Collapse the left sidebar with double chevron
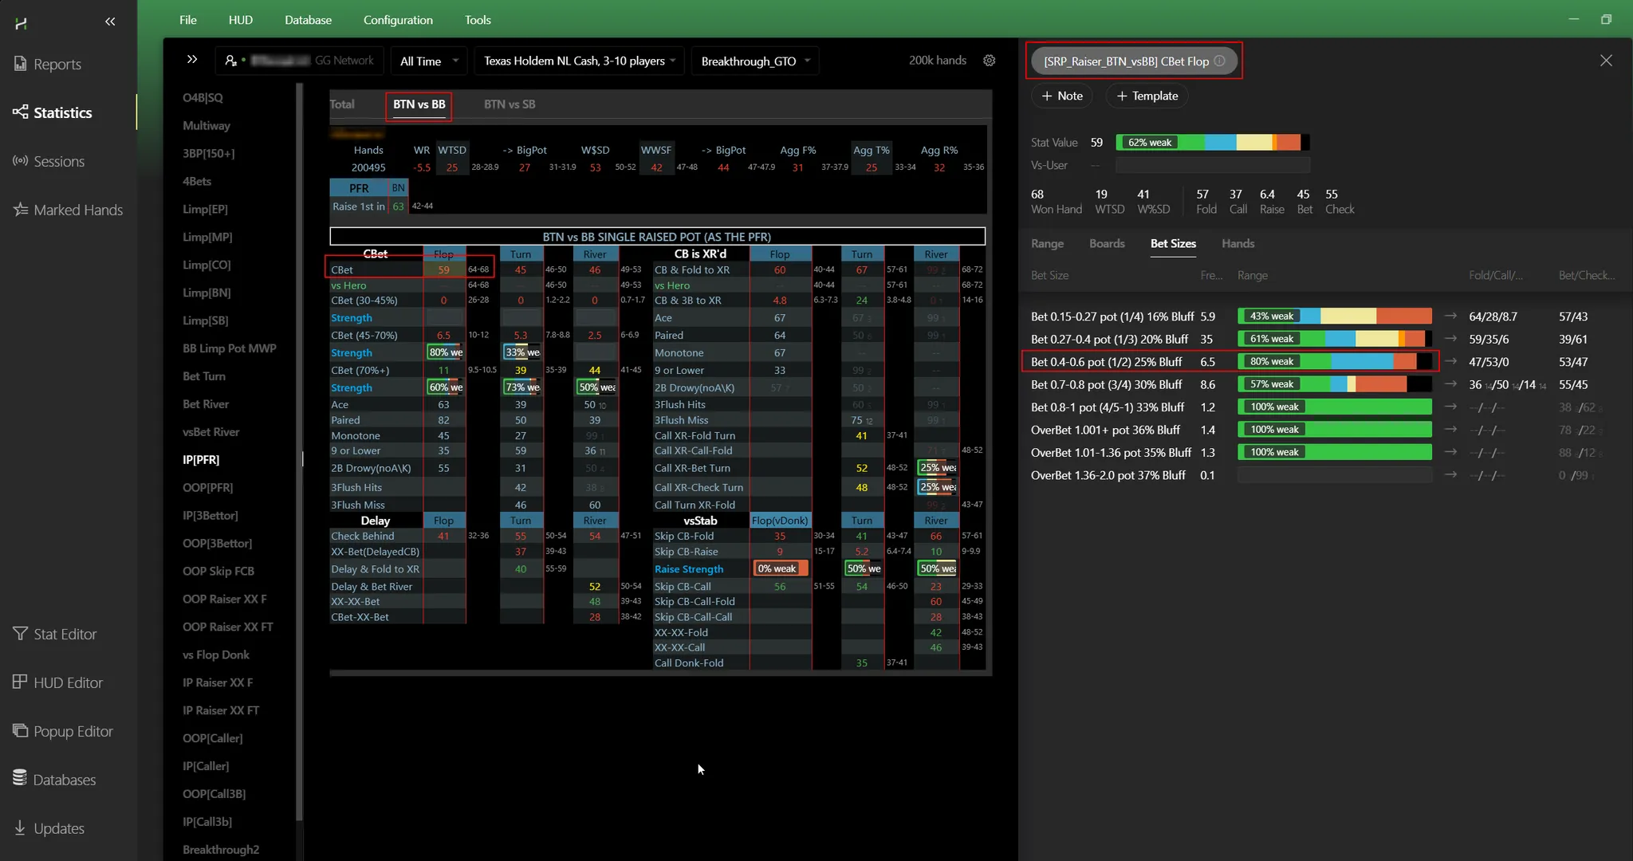Image resolution: width=1633 pixels, height=861 pixels. pyautogui.click(x=110, y=22)
